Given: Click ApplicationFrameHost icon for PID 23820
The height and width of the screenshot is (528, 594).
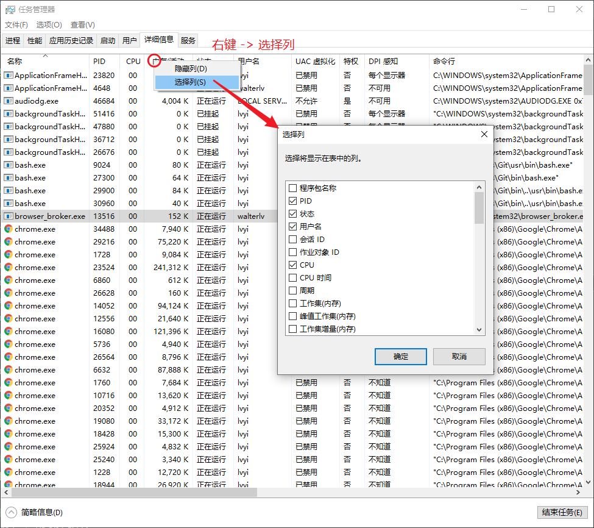Looking at the screenshot, I should 9,75.
